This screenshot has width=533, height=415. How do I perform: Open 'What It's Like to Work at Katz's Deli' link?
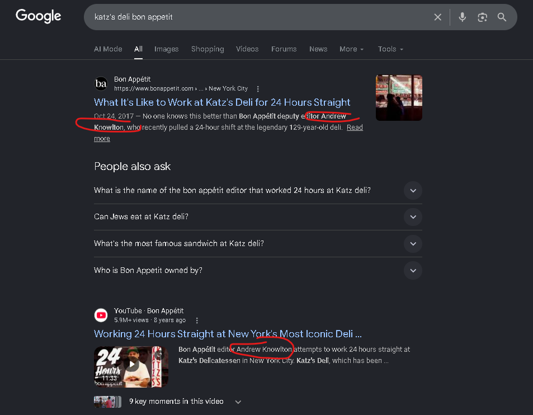(x=222, y=102)
